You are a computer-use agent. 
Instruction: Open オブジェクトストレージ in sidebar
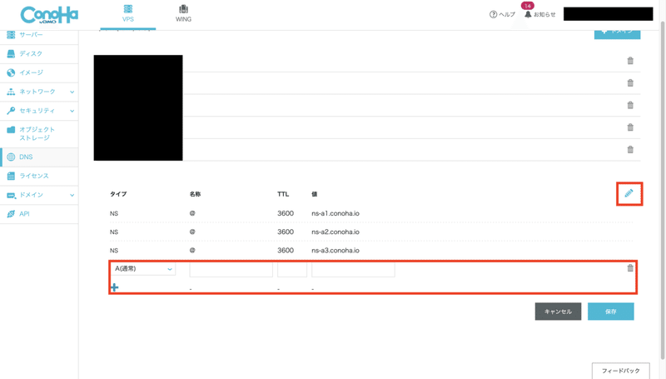coord(39,133)
